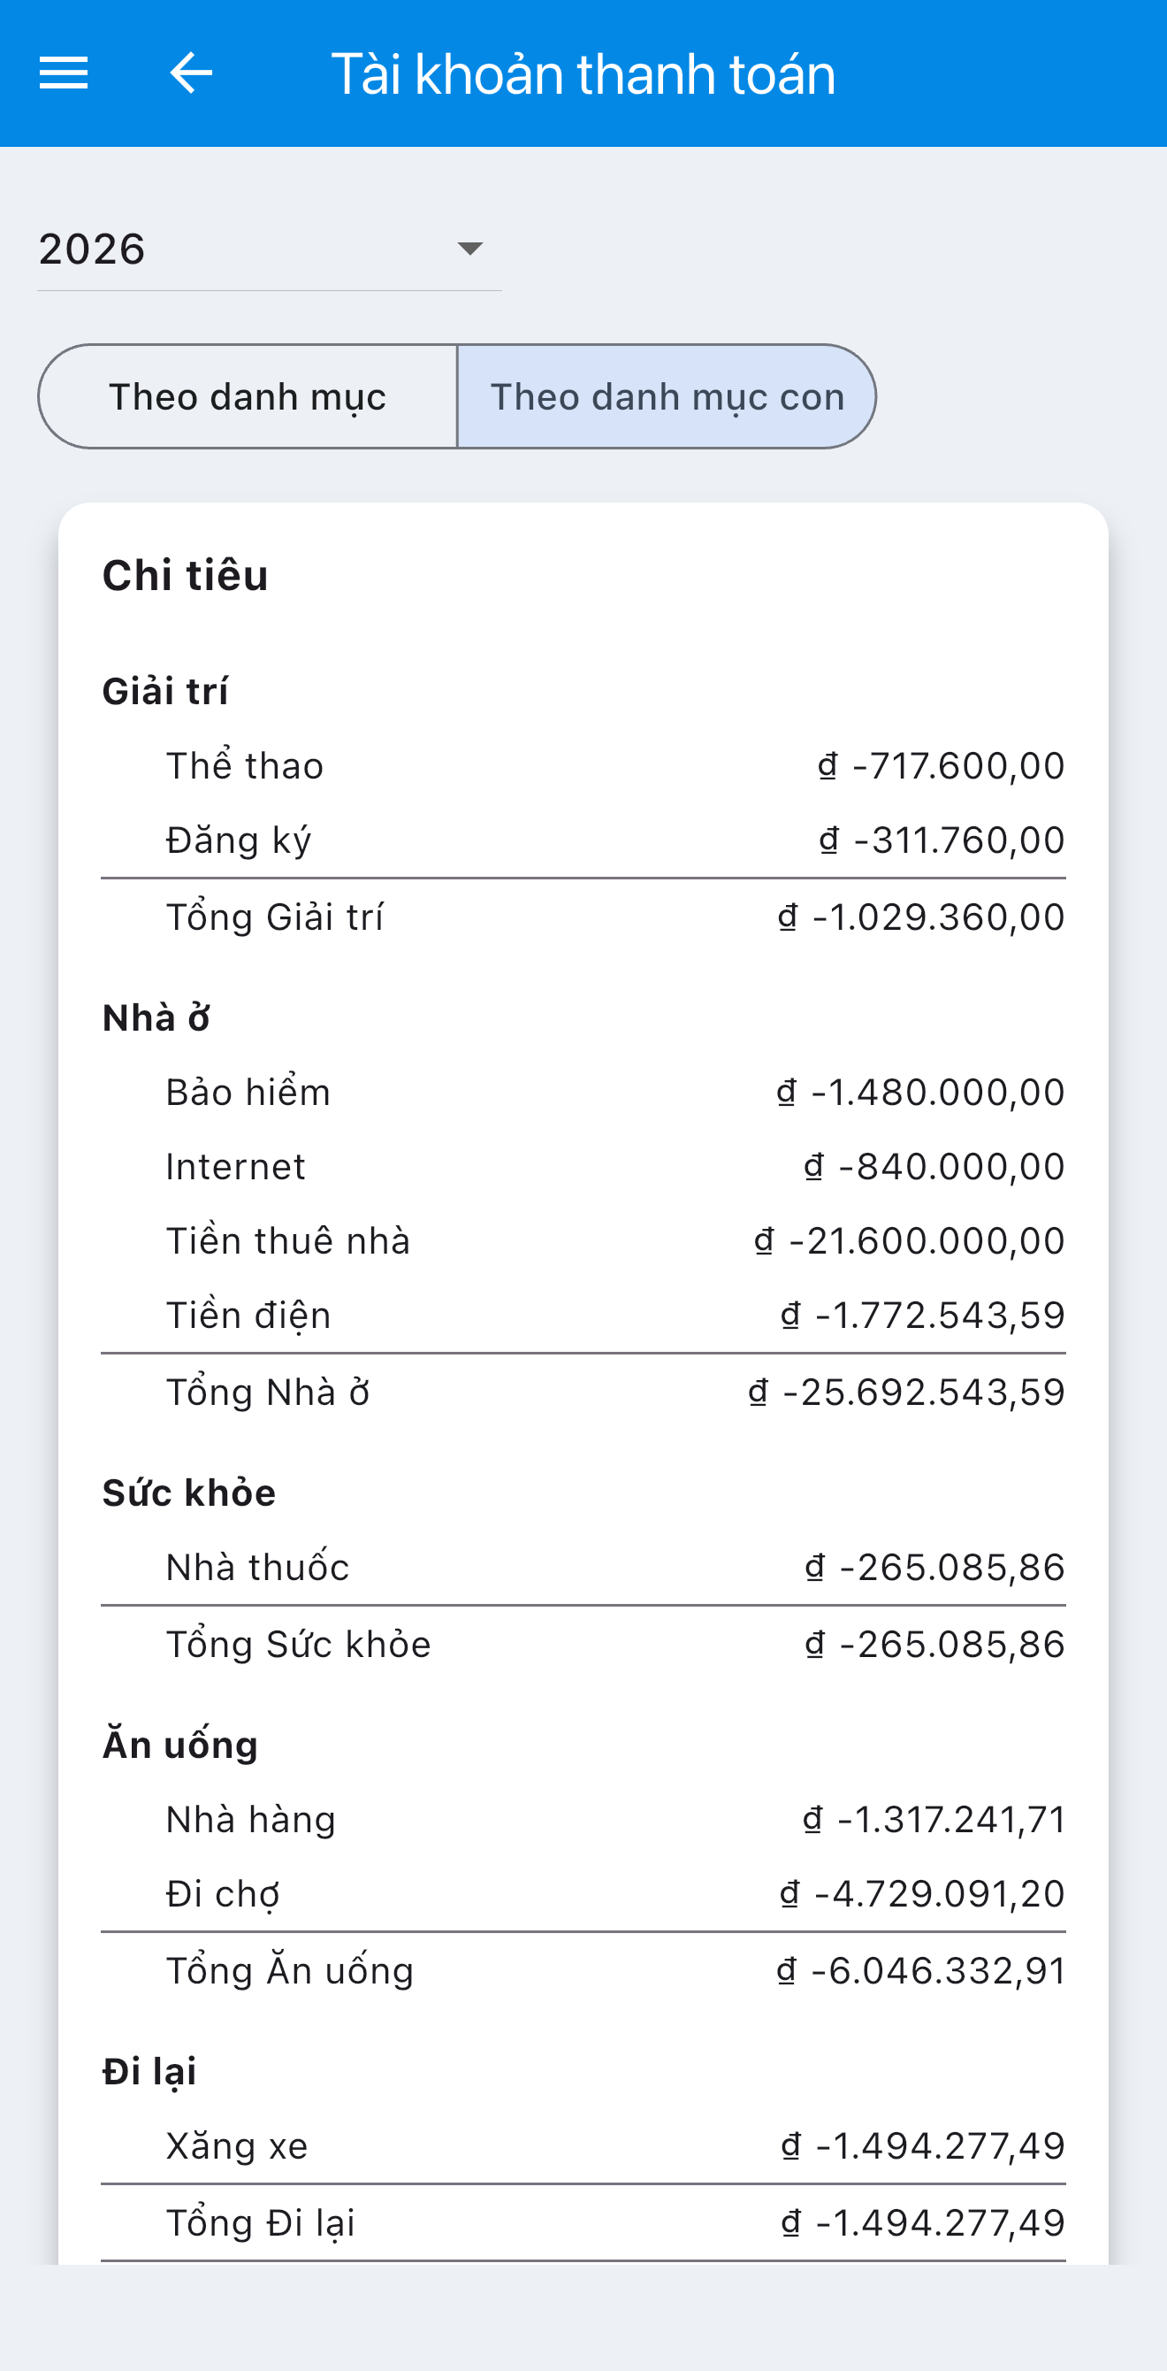This screenshot has height=2371, width=1167.
Task: Click the Giải trí category header
Action: tap(165, 691)
